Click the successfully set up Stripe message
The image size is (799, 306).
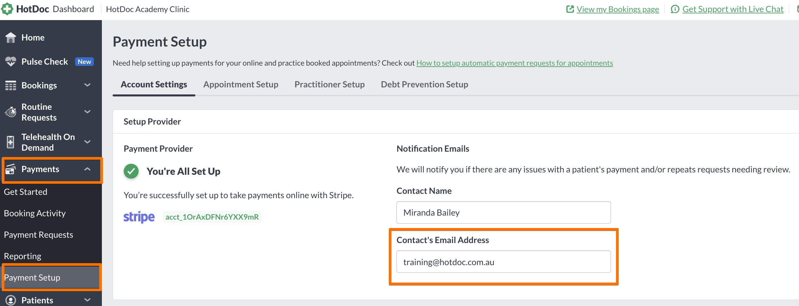tap(238, 195)
